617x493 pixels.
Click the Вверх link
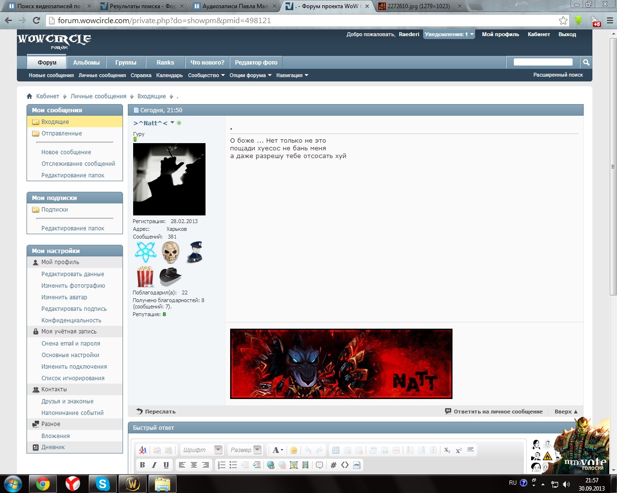coord(566,412)
